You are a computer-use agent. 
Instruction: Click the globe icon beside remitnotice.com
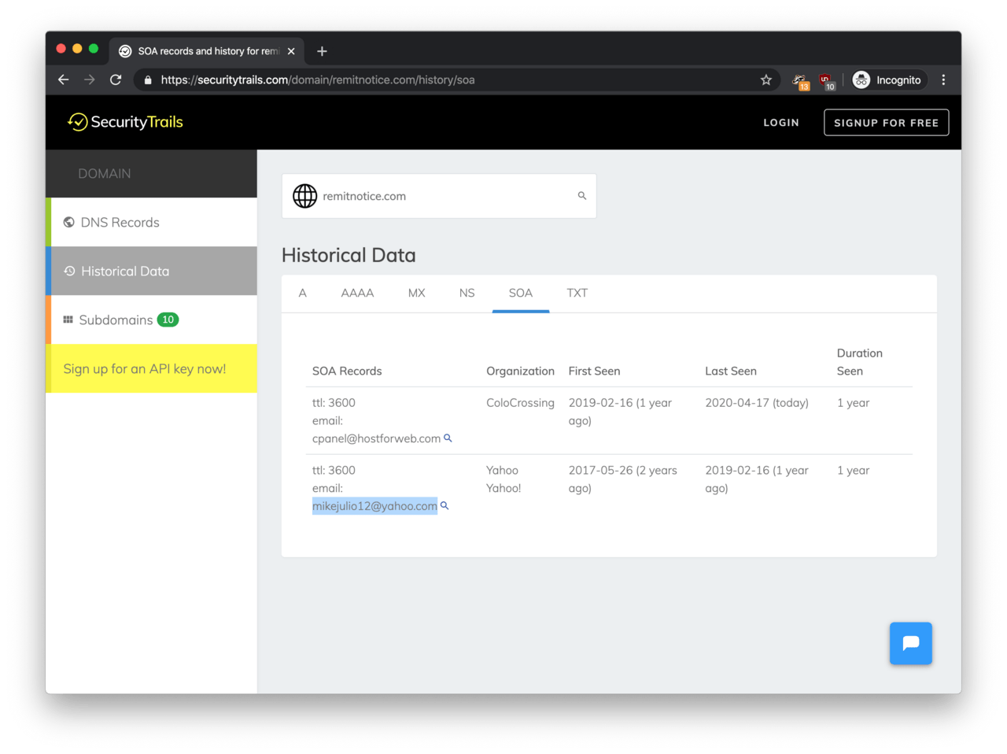click(x=305, y=196)
